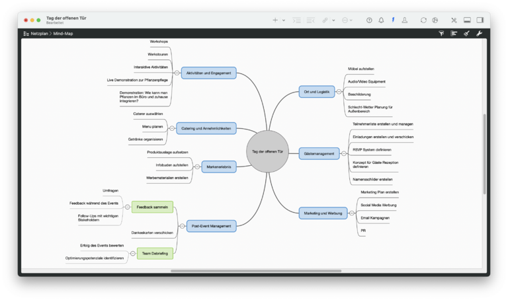Click the indent icon in toolbar

click(296, 20)
